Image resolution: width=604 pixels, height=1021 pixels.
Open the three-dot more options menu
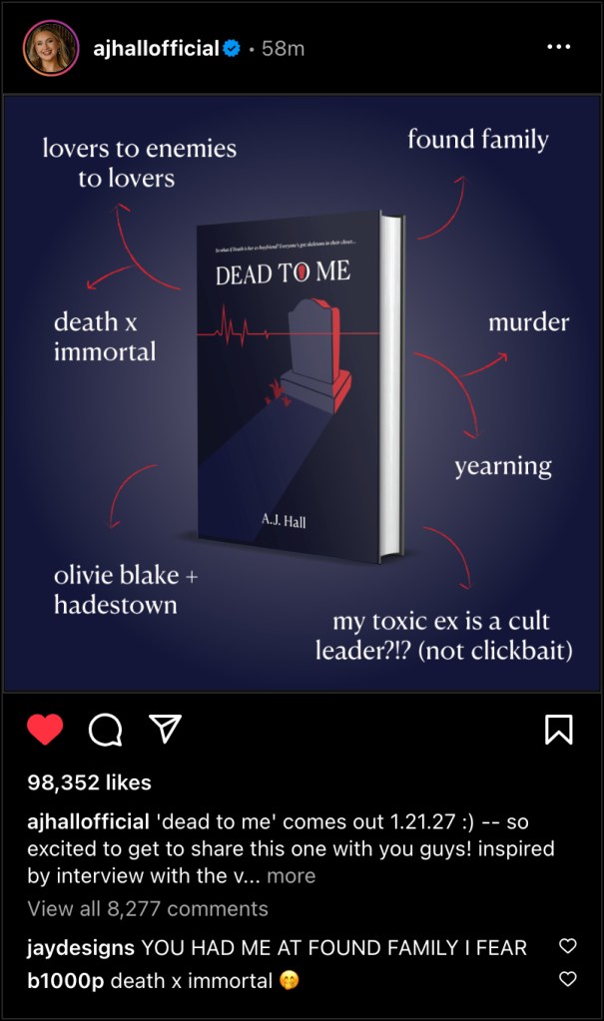(559, 47)
